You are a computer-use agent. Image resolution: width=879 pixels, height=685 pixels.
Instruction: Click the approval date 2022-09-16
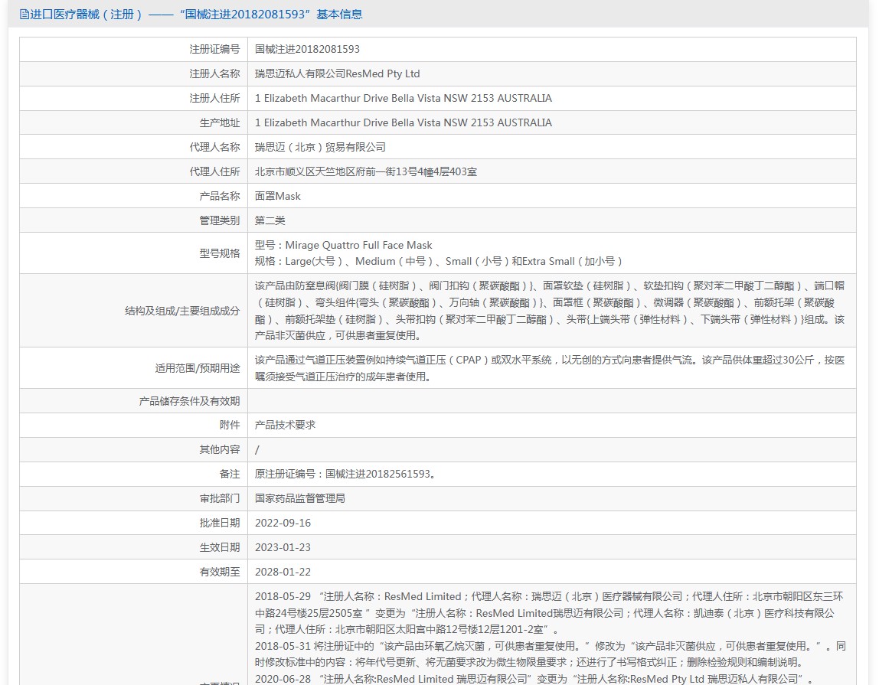pyautogui.click(x=283, y=523)
